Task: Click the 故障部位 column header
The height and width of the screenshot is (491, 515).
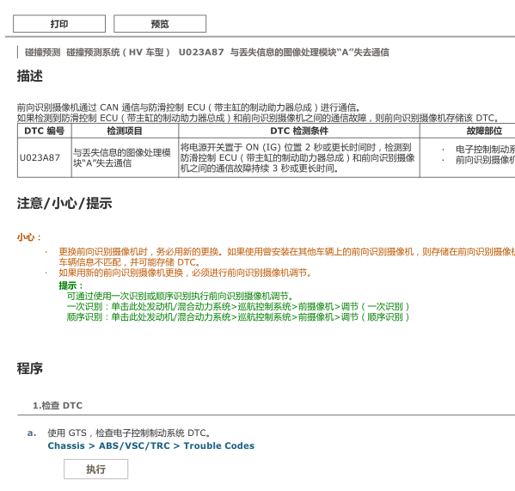Action: click(x=484, y=131)
